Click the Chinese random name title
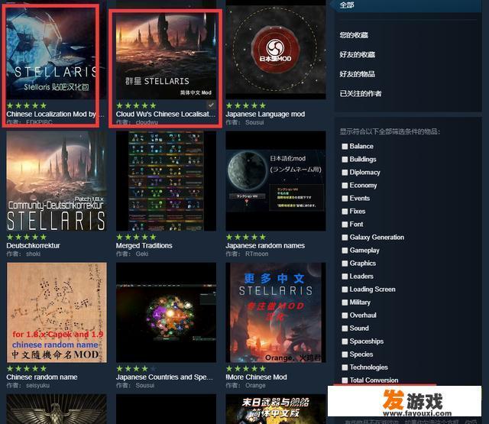Screen dimensions: 489x424 [42, 377]
